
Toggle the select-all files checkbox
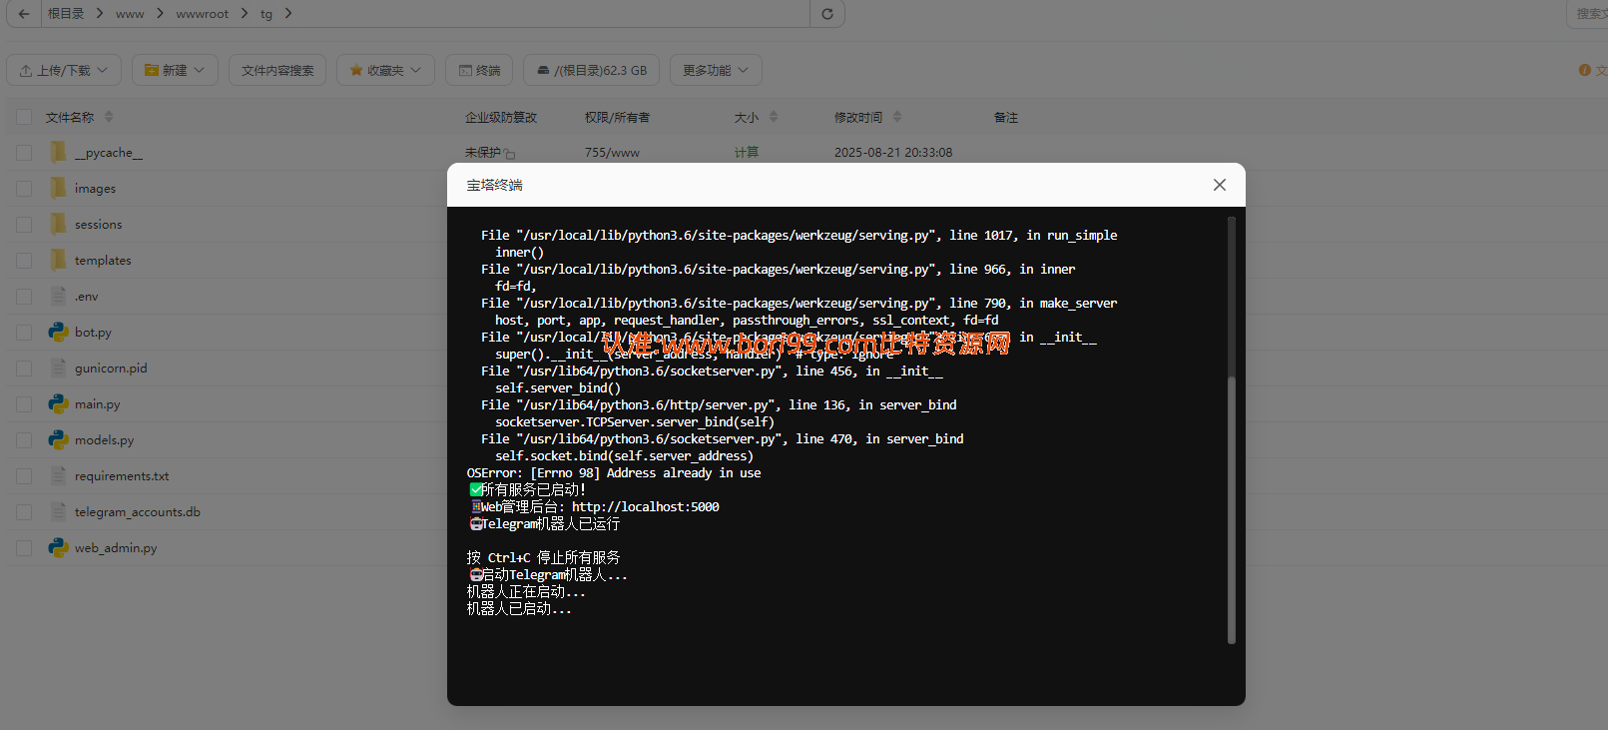[x=24, y=117]
